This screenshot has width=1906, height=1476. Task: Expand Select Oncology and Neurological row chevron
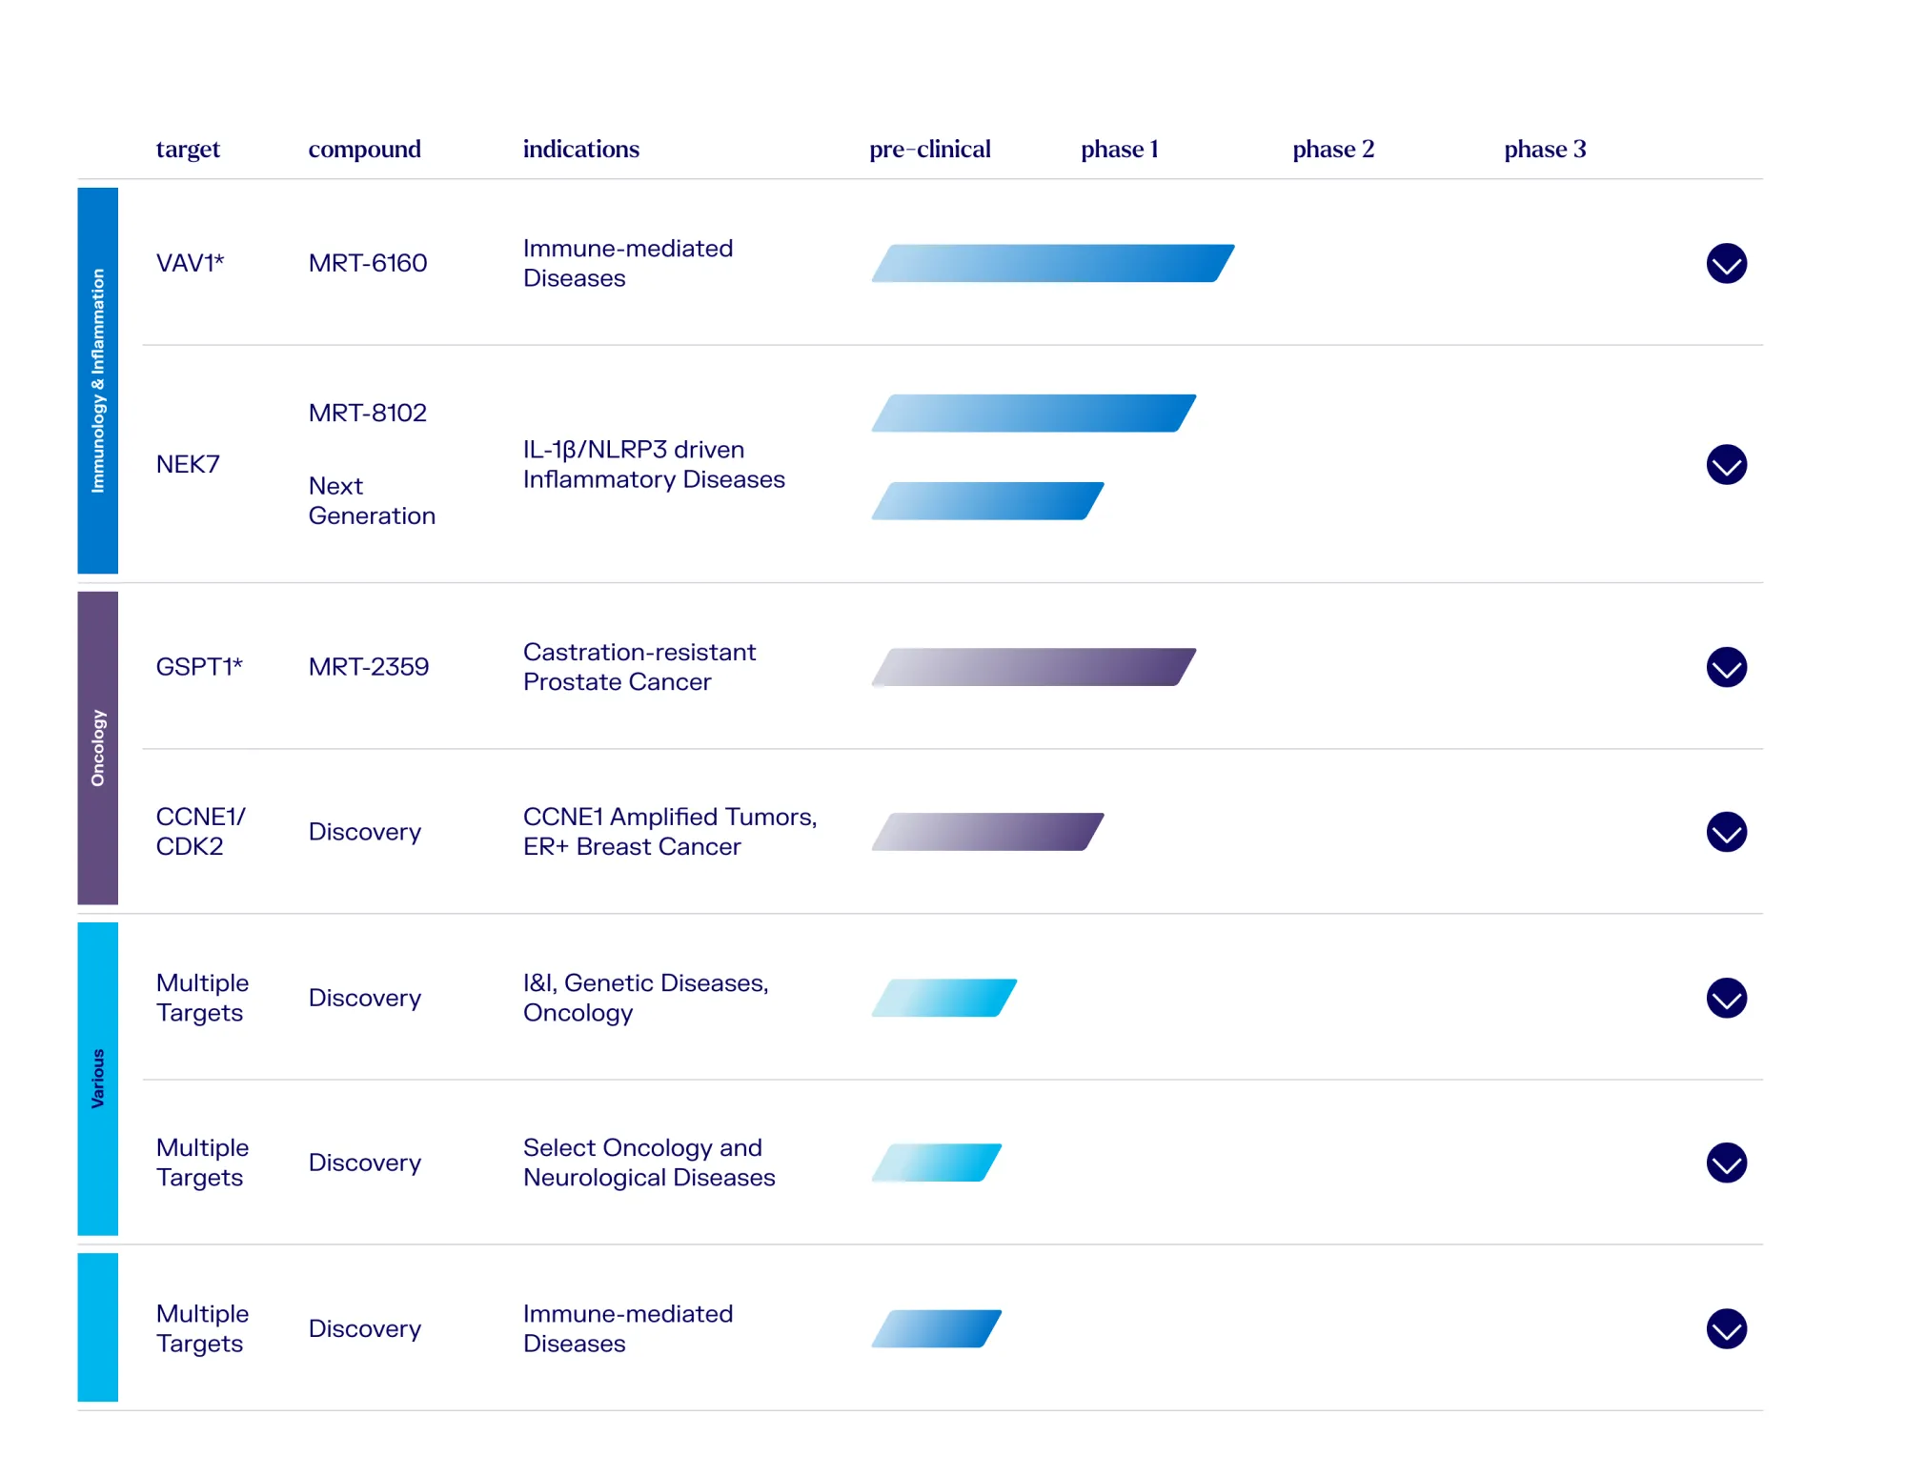tap(1726, 1163)
